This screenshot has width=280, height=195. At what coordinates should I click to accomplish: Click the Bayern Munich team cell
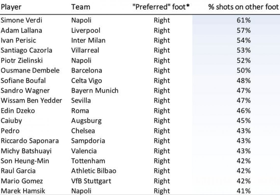coord(95,91)
